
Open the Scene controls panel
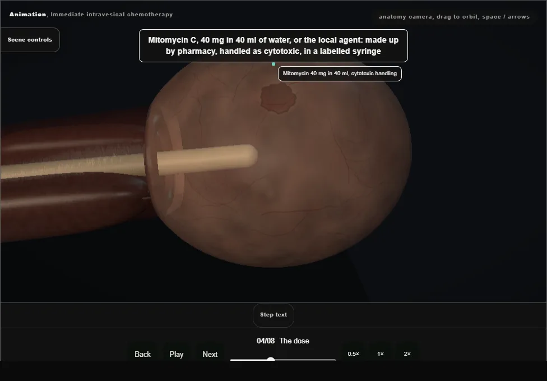pyautogui.click(x=30, y=40)
